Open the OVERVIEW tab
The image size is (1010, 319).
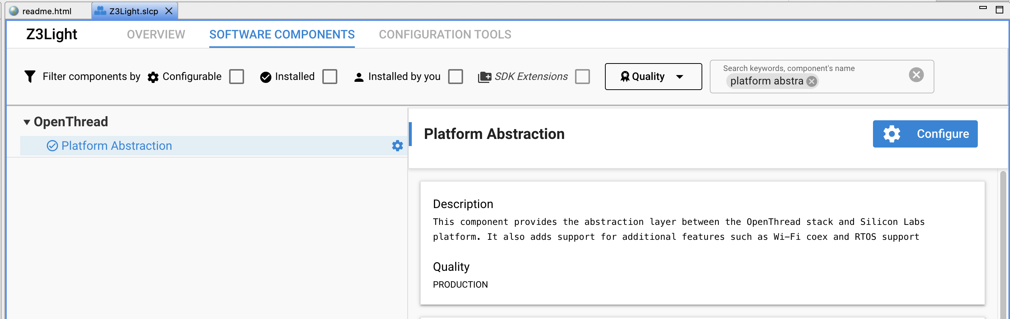[x=156, y=34]
